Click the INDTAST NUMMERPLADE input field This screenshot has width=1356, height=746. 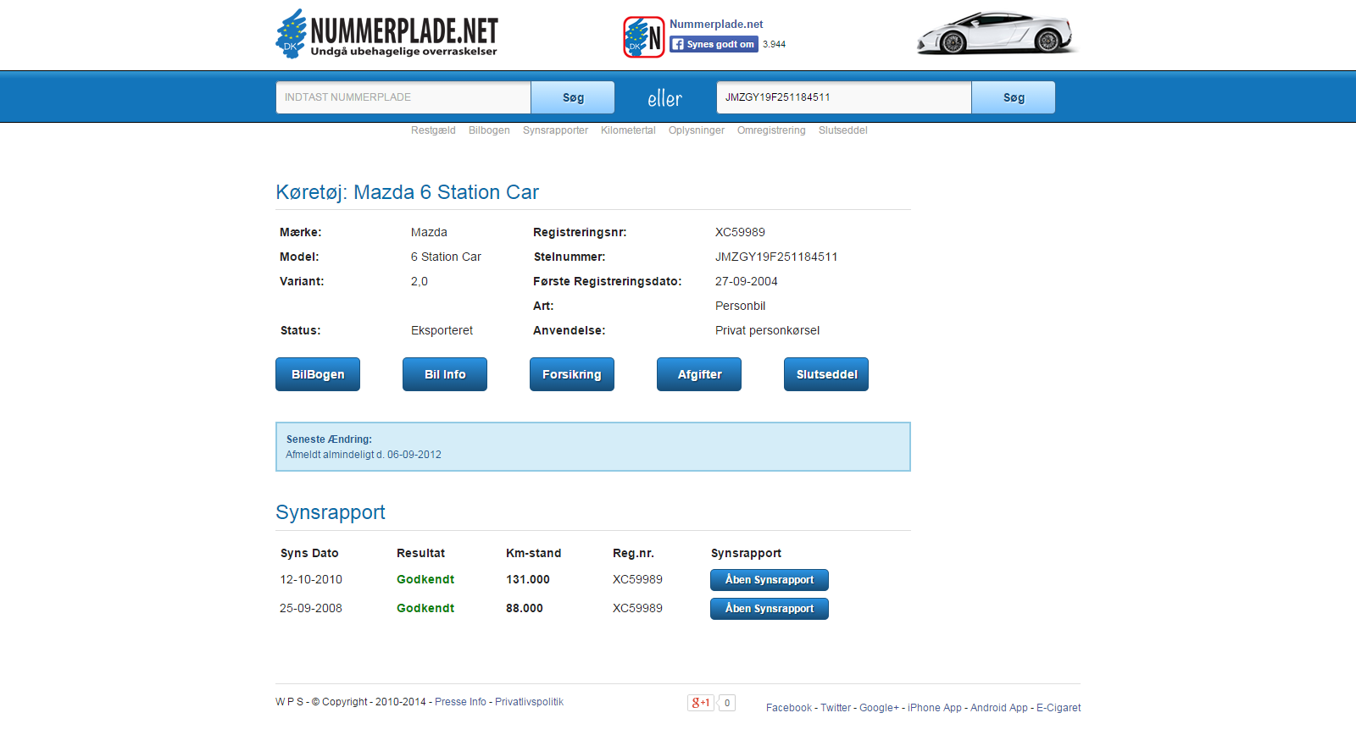(403, 97)
